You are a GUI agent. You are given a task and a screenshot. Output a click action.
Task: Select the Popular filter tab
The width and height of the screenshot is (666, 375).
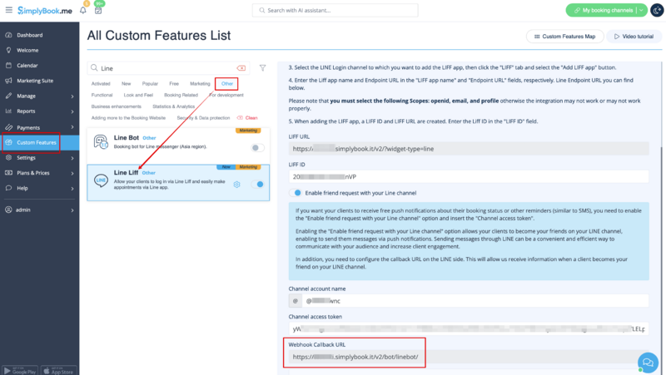click(150, 84)
